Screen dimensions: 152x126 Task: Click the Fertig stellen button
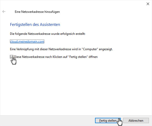point(108,121)
